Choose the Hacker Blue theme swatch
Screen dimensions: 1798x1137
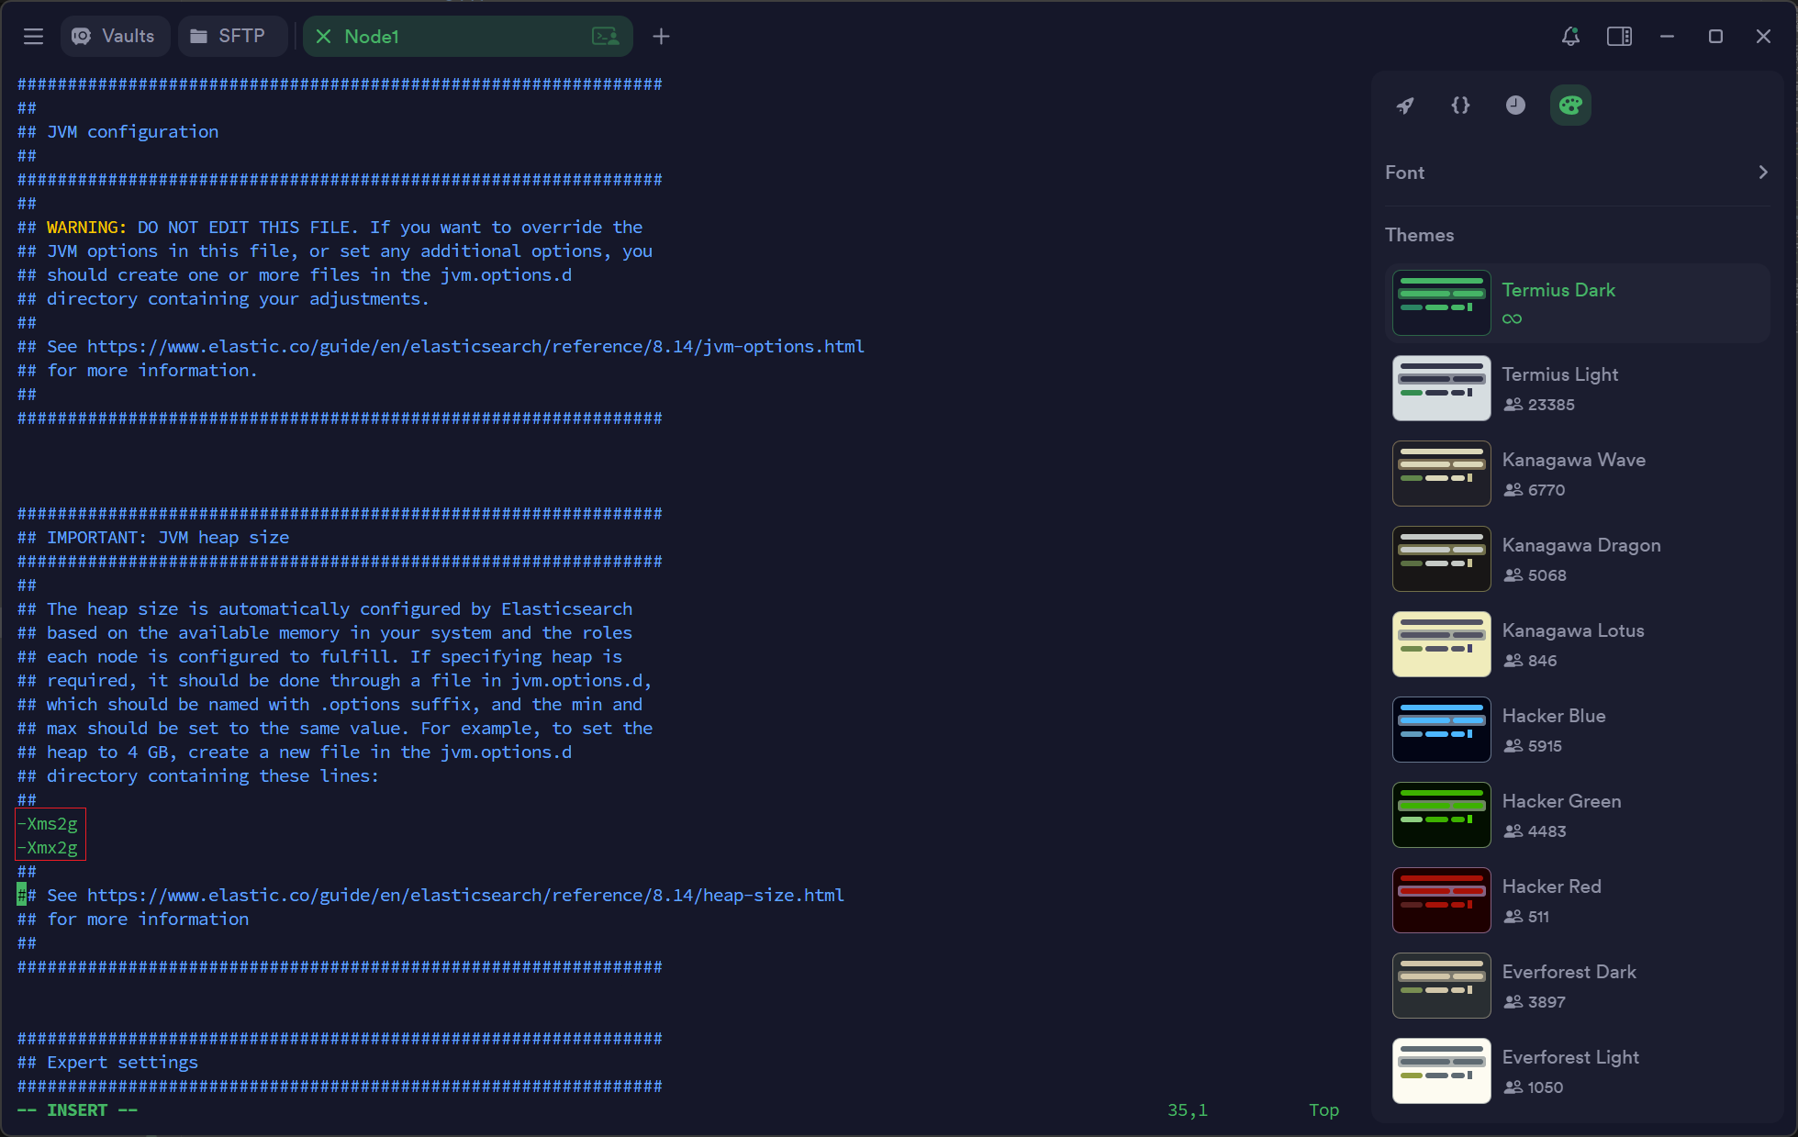pyautogui.click(x=1441, y=730)
